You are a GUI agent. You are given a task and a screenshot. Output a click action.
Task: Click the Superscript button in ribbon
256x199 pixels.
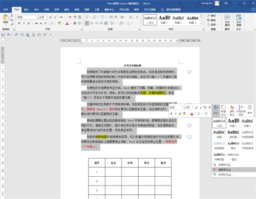[x=46, y=23]
